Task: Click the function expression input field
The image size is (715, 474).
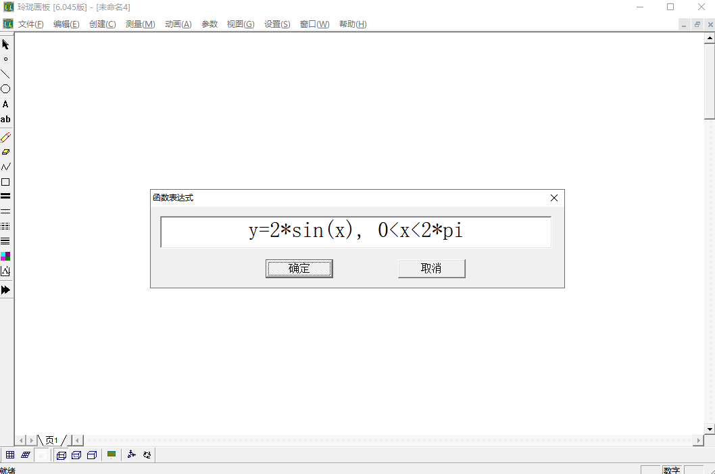Action: [x=355, y=232]
